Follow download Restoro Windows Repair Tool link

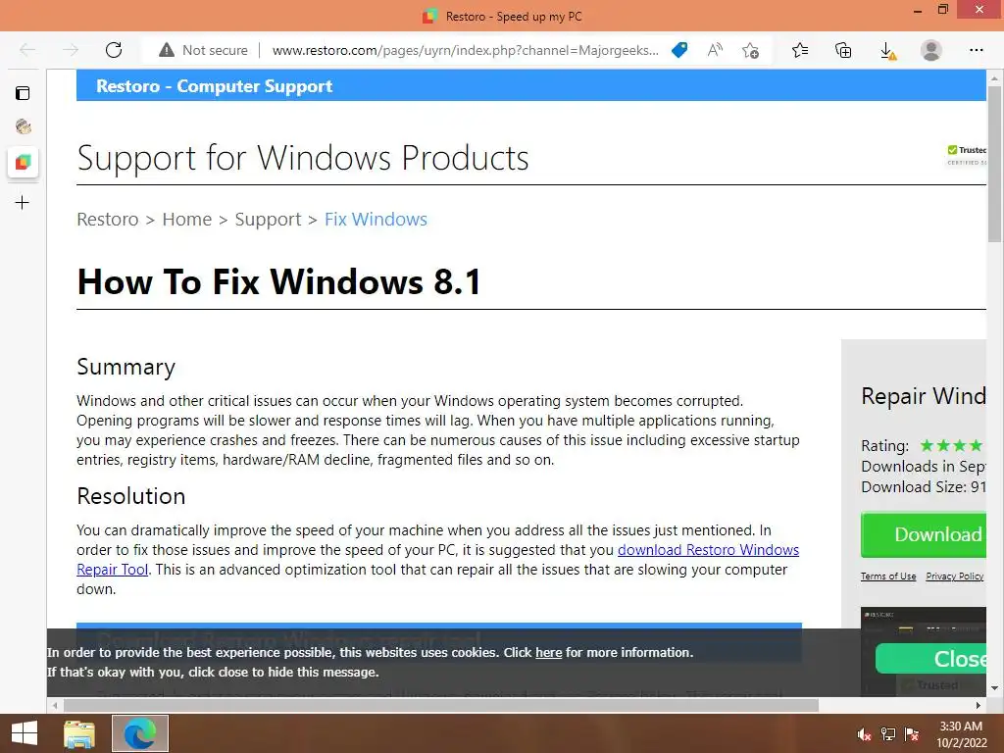click(708, 549)
